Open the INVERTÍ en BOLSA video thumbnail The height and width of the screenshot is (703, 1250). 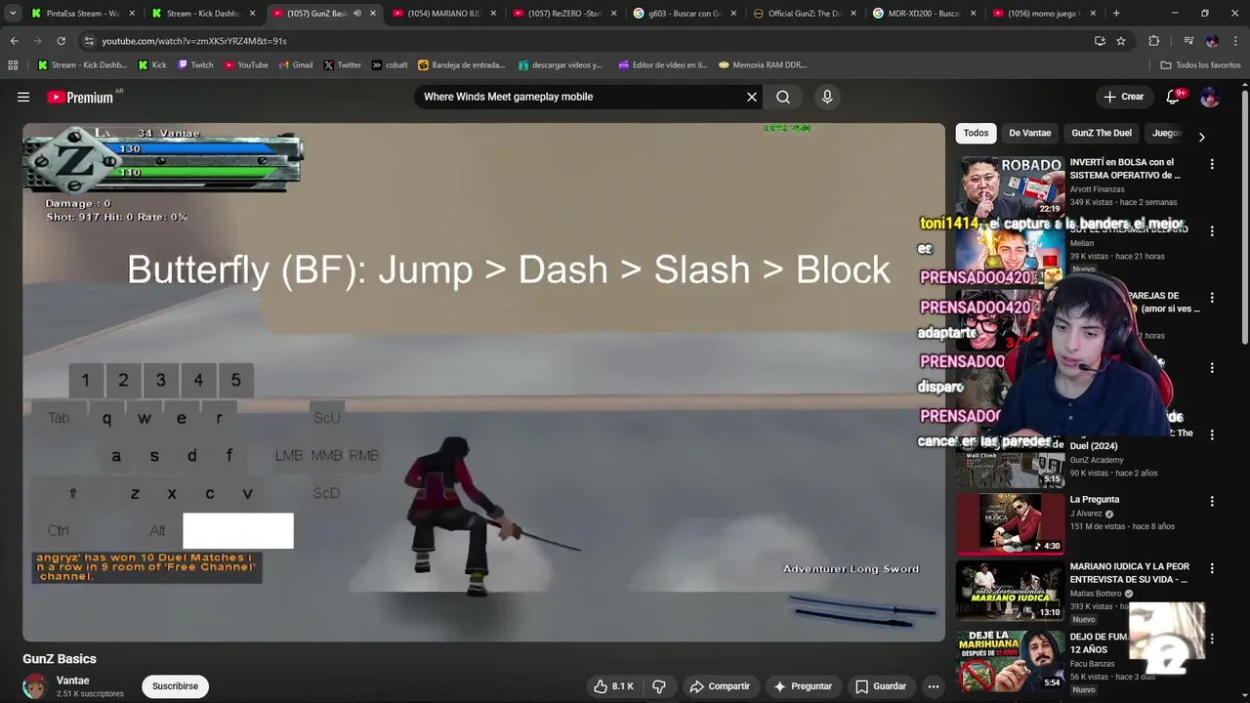[x=1010, y=186]
